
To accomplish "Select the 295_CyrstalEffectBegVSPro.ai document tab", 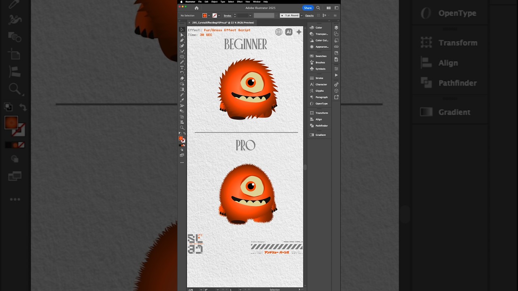I will (x=223, y=23).
